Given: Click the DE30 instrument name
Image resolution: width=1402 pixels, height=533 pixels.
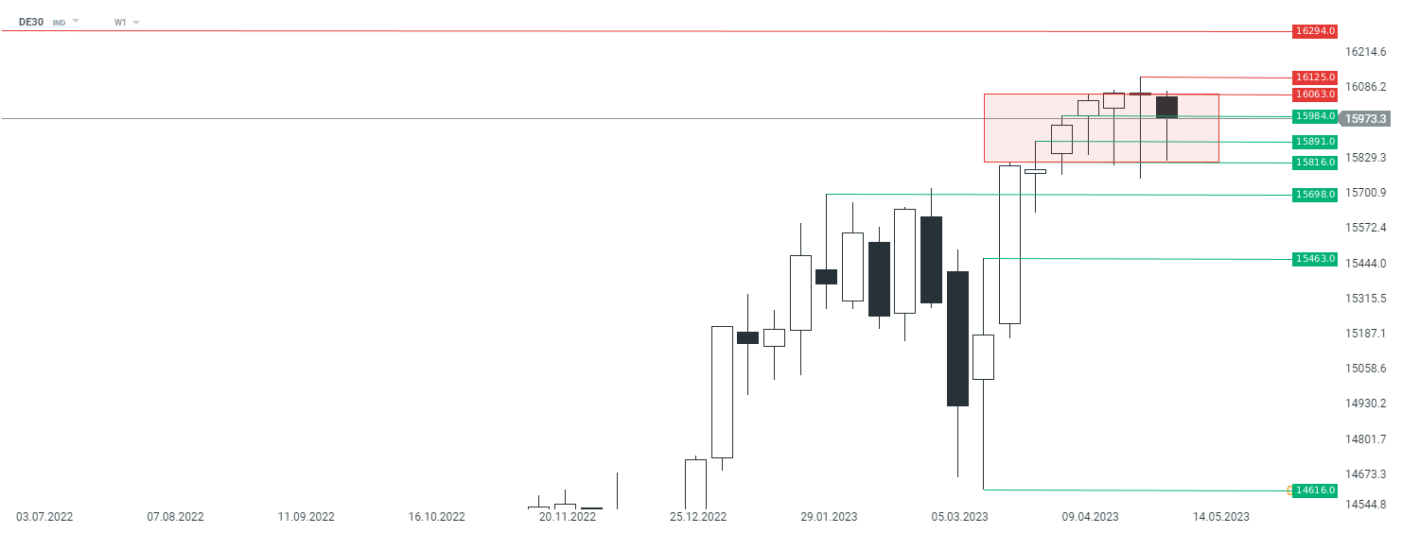Looking at the screenshot, I should (x=31, y=22).
